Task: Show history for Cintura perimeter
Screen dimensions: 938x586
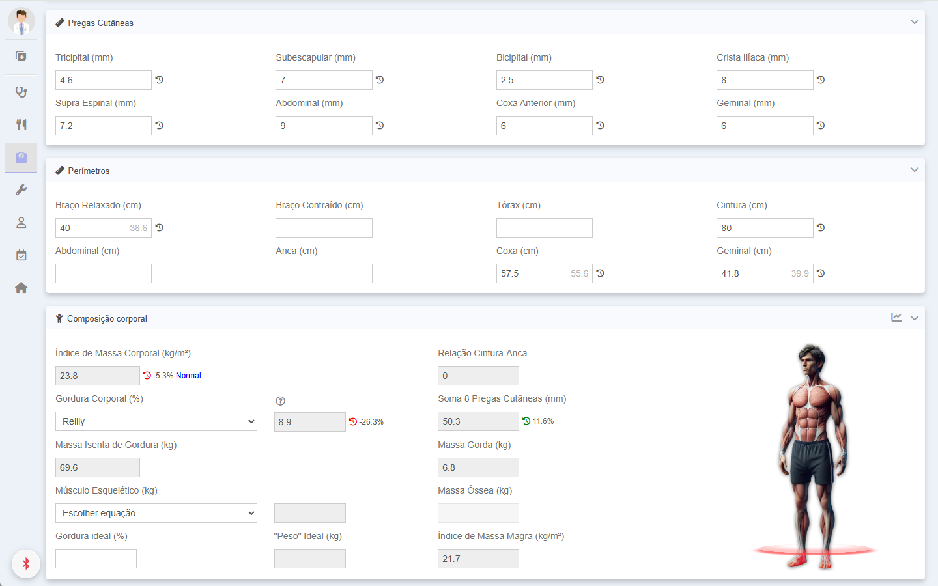Action: [x=821, y=228]
